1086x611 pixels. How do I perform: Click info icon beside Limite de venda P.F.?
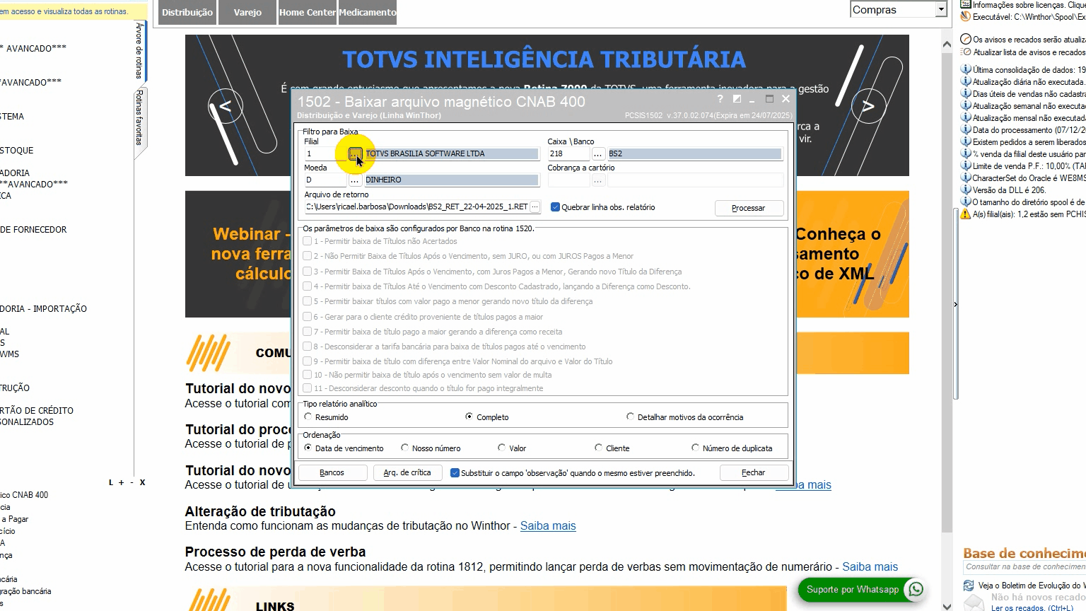966,166
